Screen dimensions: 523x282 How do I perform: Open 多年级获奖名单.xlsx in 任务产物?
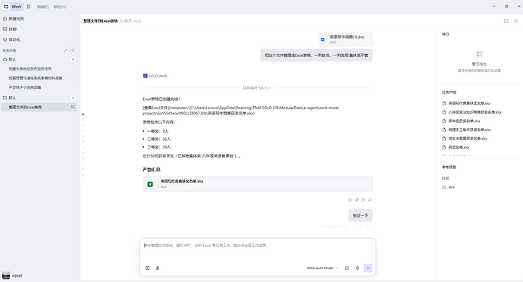click(461, 121)
